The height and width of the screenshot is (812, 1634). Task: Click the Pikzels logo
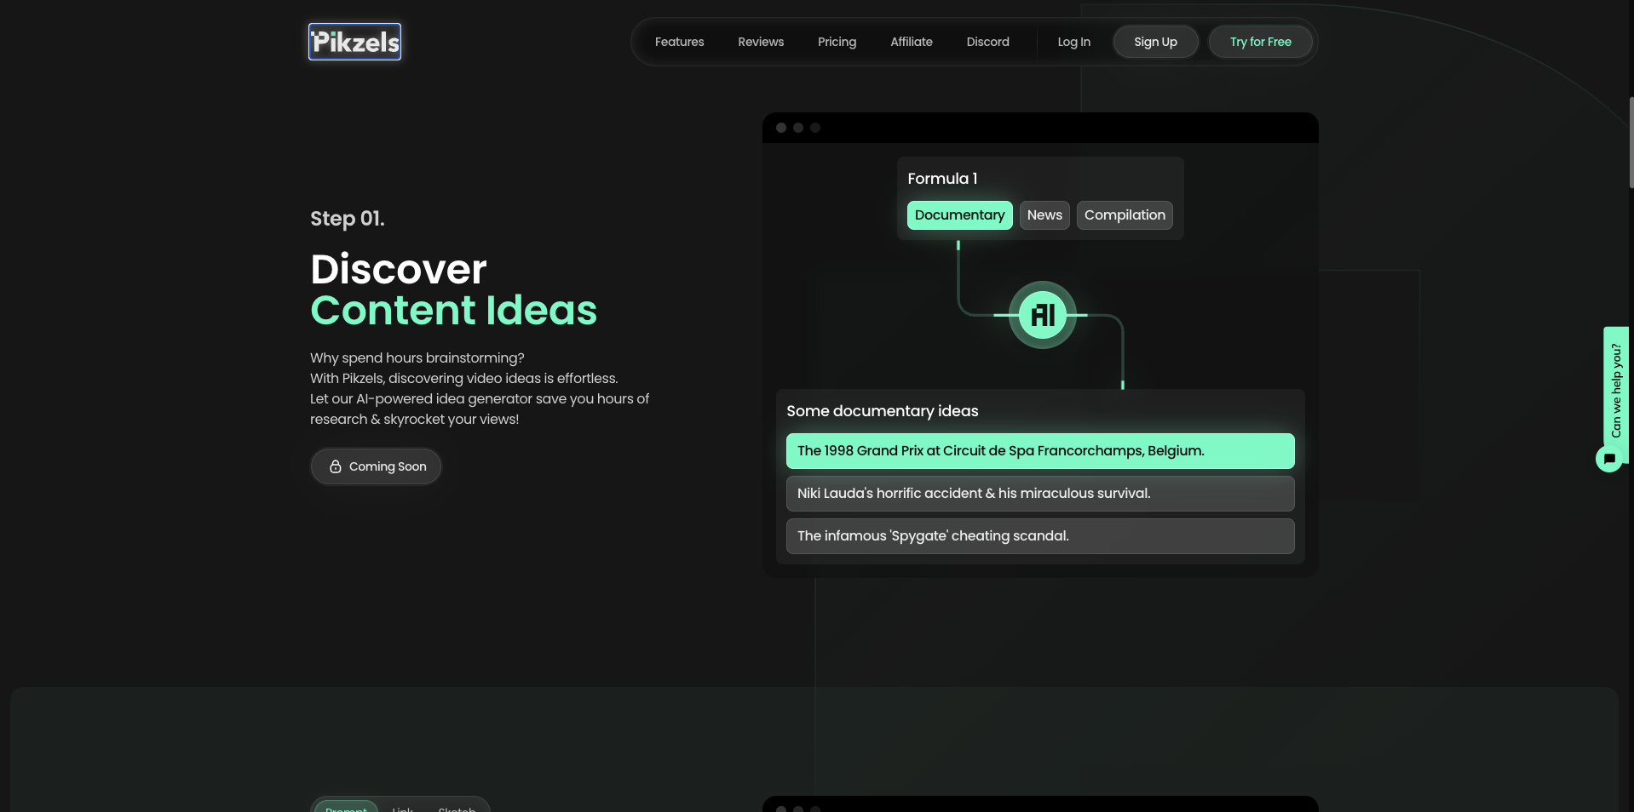pyautogui.click(x=354, y=42)
